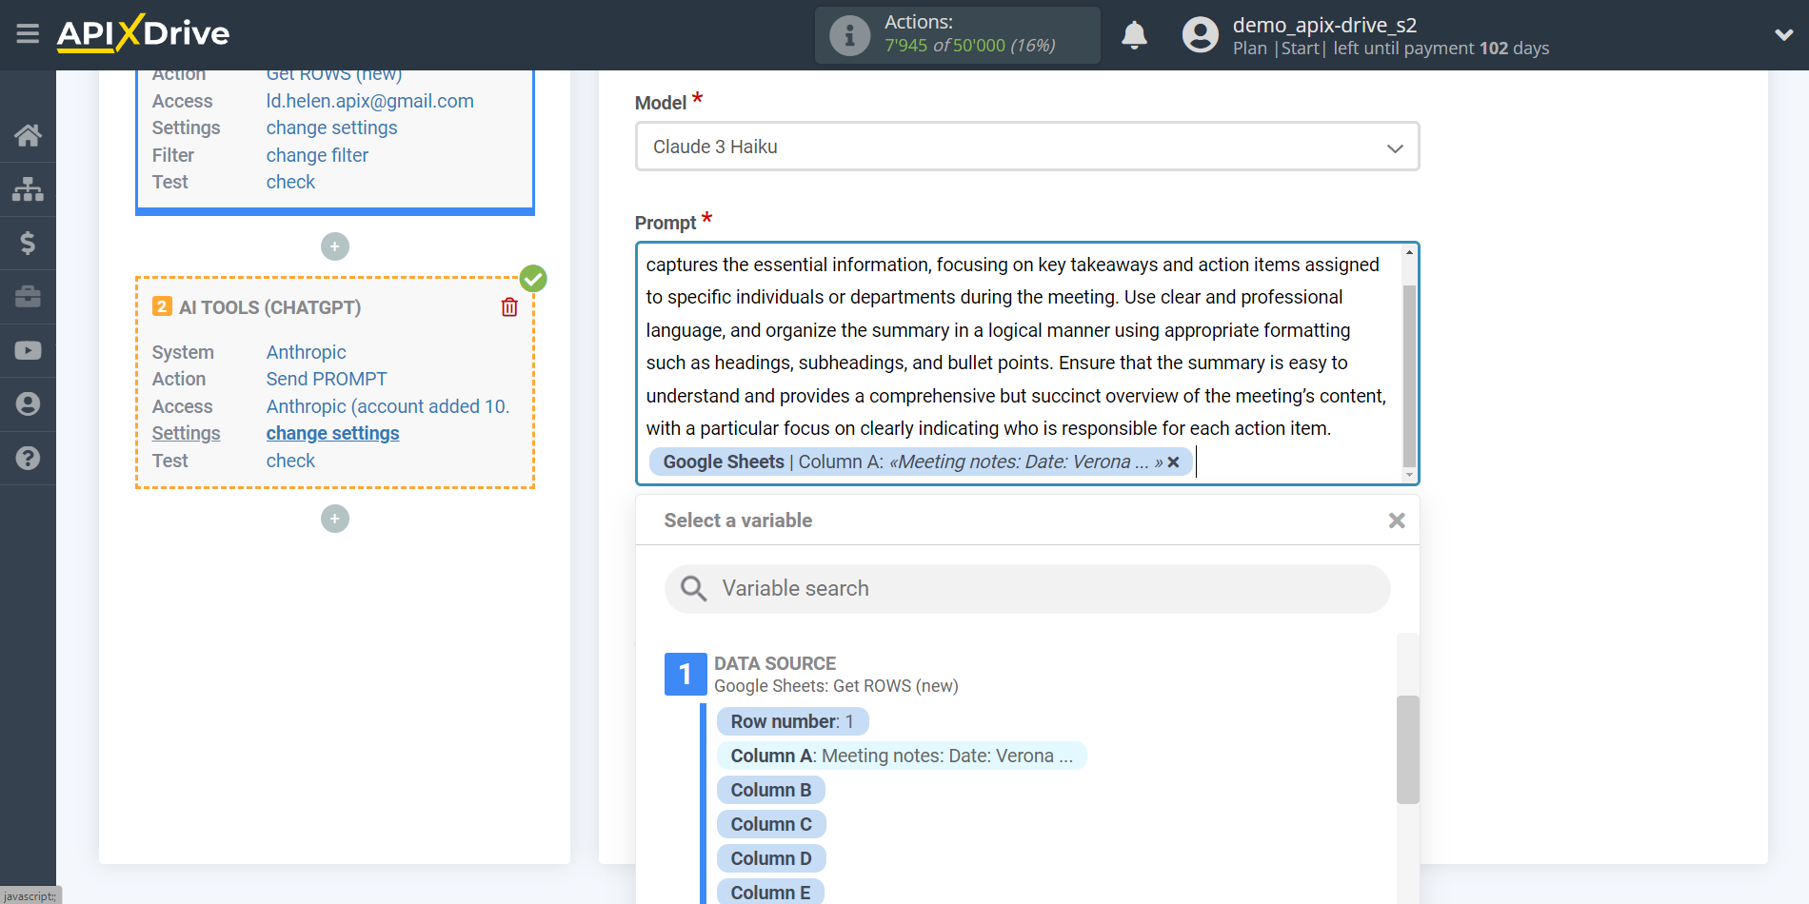Open the briefcase services icon
The width and height of the screenshot is (1809, 904).
coord(28,297)
